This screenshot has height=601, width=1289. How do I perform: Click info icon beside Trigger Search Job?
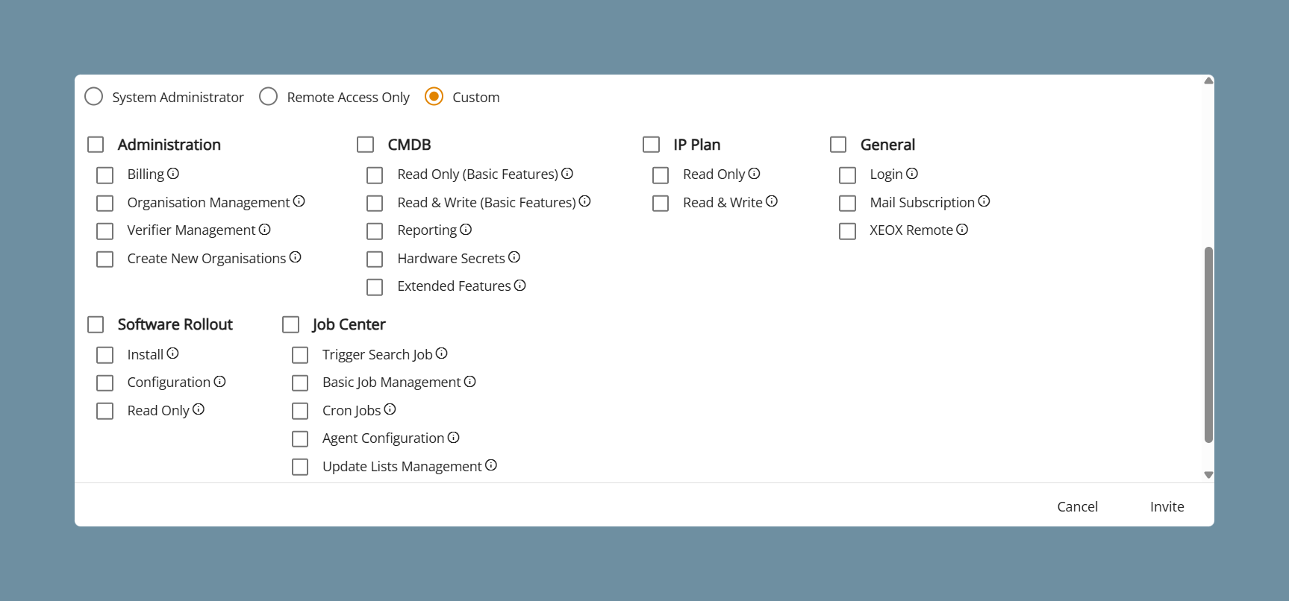[442, 353]
